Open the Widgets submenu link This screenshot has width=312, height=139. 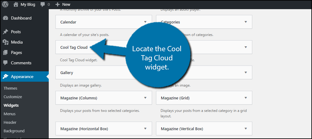[11, 105]
